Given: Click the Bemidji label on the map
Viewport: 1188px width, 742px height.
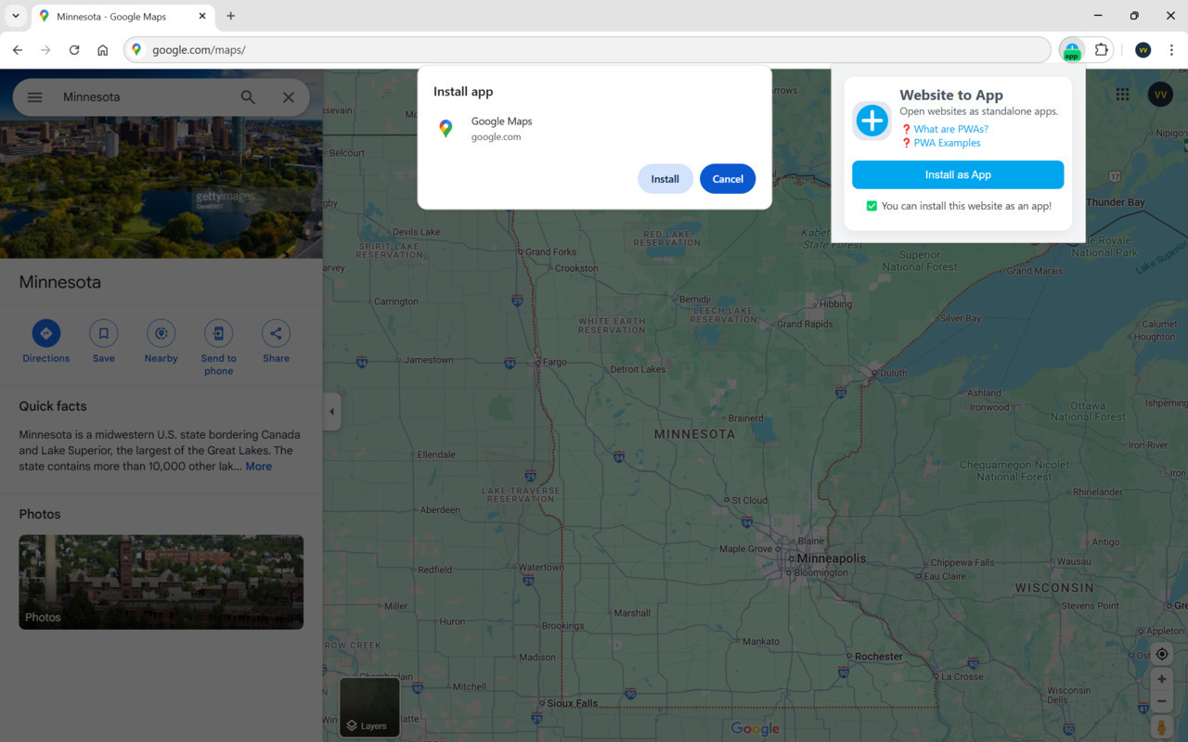Looking at the screenshot, I should tap(694, 300).
